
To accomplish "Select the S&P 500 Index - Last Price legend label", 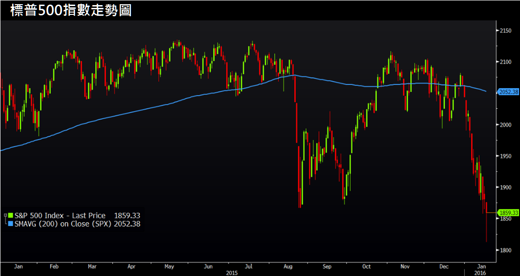I will (60, 216).
